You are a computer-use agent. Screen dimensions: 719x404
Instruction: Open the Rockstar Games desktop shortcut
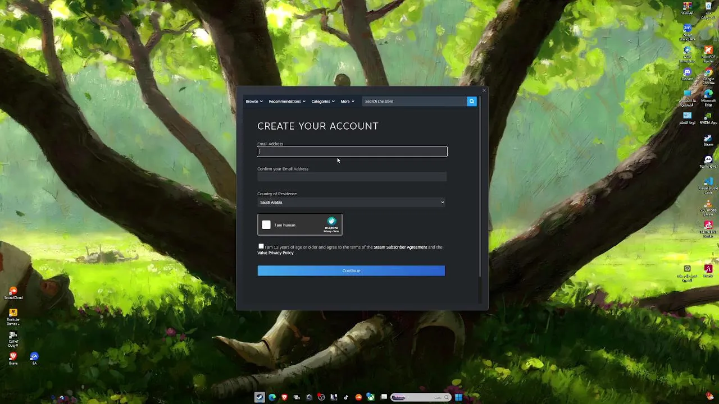pos(13,317)
